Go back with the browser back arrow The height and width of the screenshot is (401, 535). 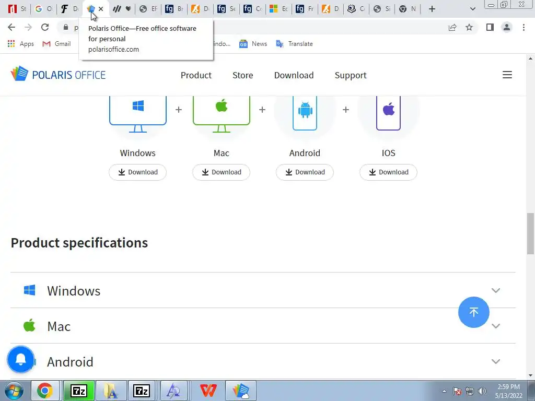(11, 27)
